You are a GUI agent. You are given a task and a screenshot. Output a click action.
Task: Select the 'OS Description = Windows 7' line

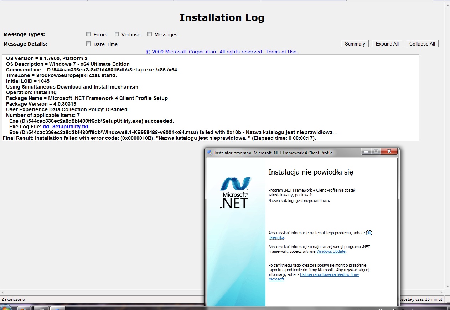[68, 64]
